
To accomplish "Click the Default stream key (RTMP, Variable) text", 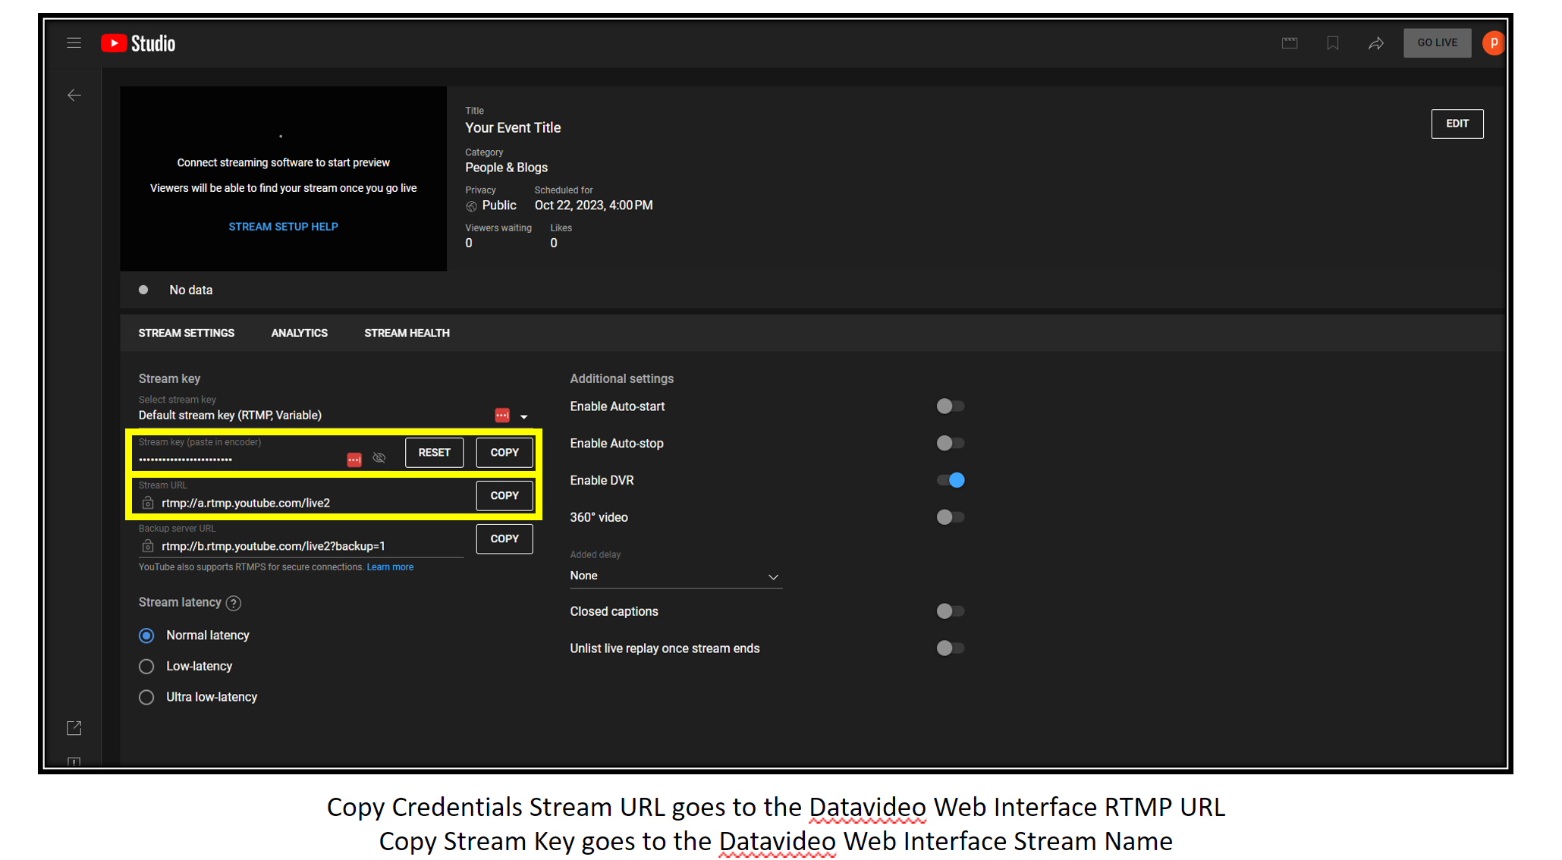I will coord(230,416).
